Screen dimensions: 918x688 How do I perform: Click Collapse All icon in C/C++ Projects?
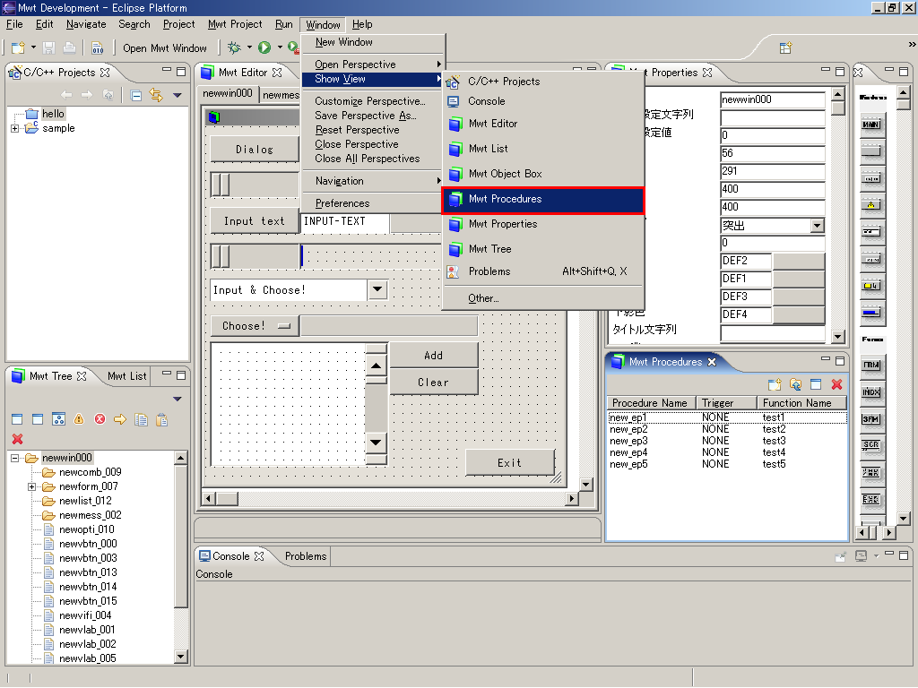pos(136,95)
